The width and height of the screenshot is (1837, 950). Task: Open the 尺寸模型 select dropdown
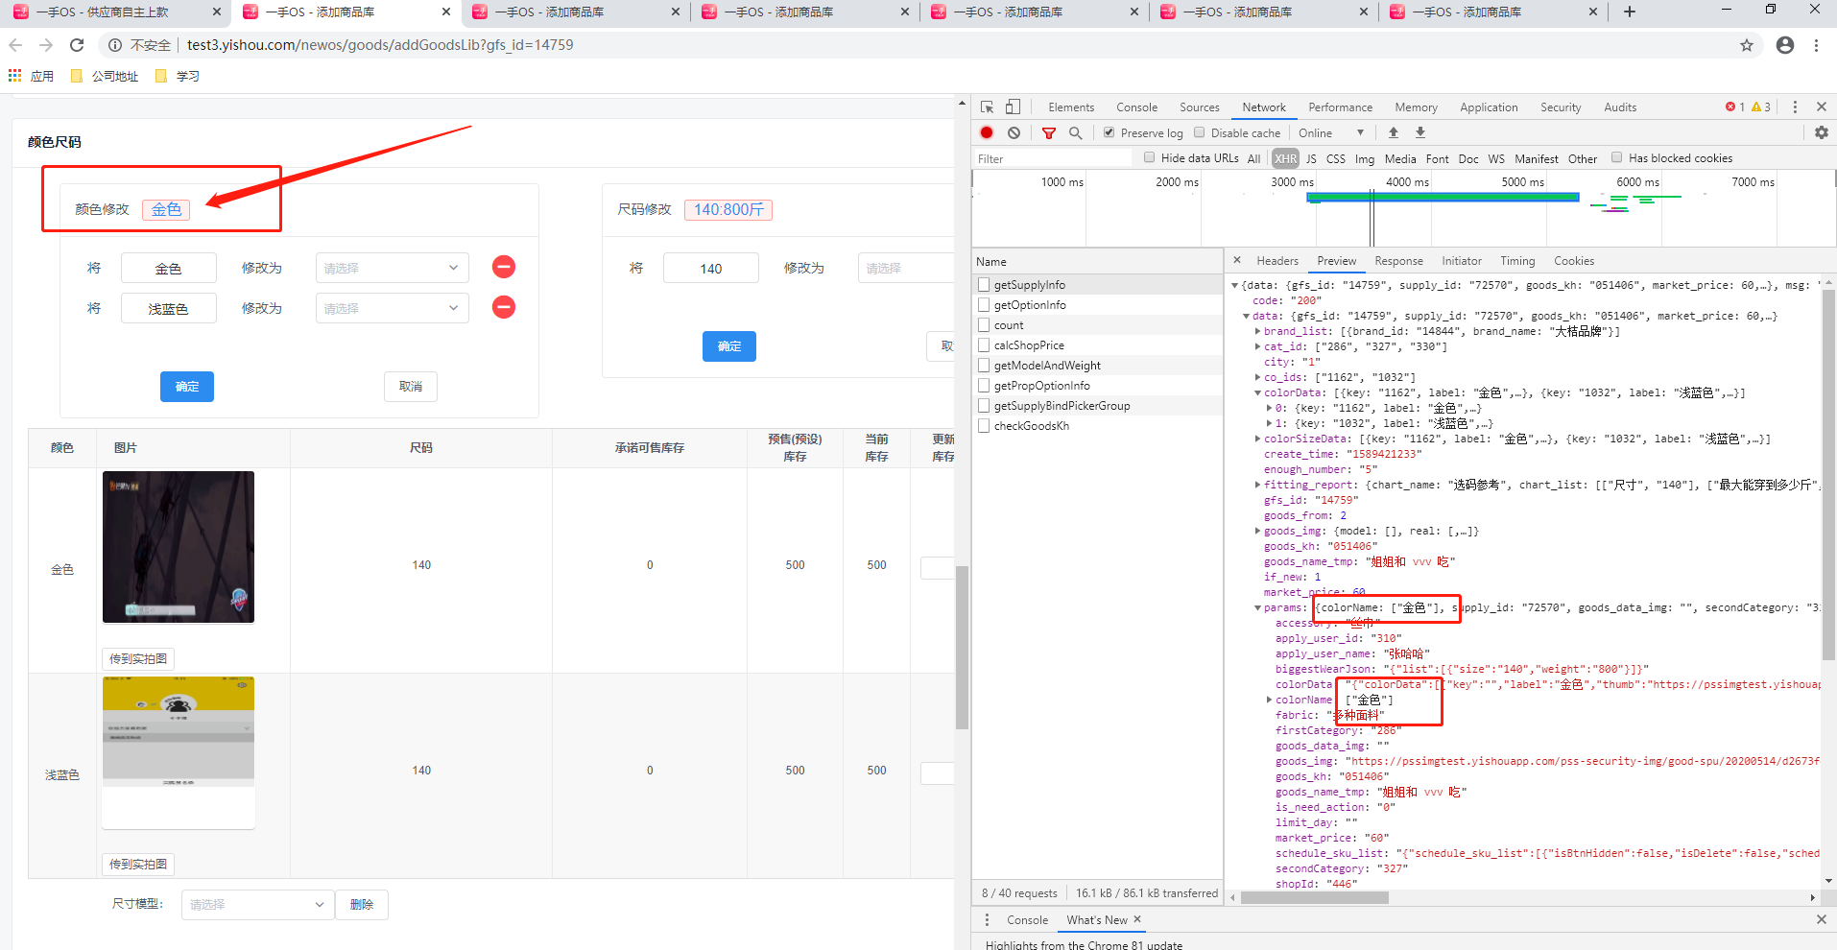(257, 904)
